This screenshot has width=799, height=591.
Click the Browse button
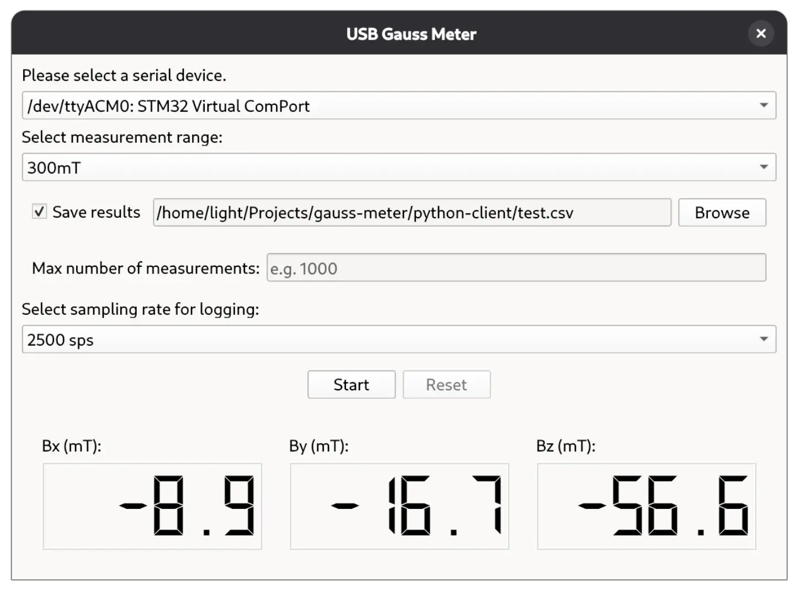(x=722, y=213)
